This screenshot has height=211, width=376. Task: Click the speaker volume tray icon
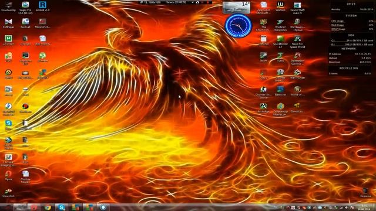point(346,207)
